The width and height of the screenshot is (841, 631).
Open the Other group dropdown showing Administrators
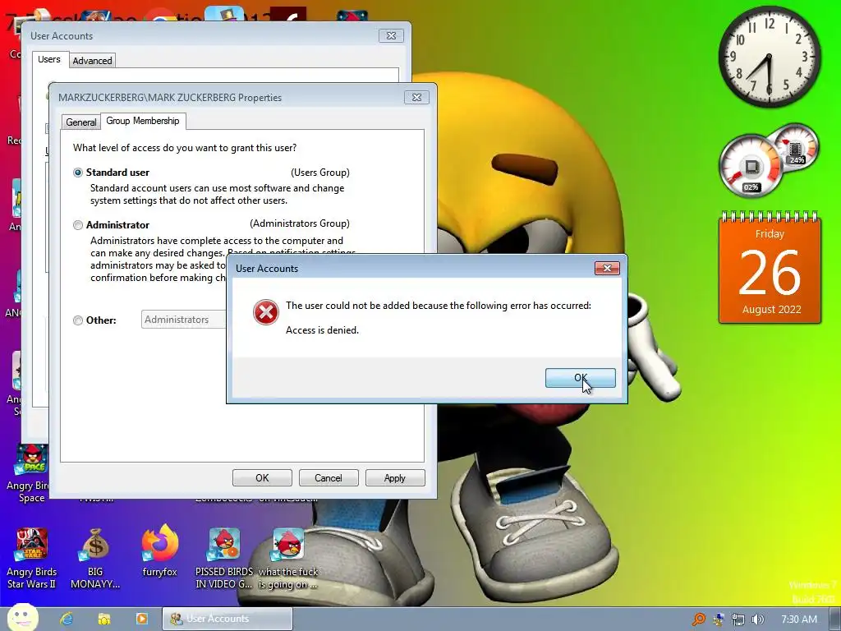pyautogui.click(x=184, y=320)
